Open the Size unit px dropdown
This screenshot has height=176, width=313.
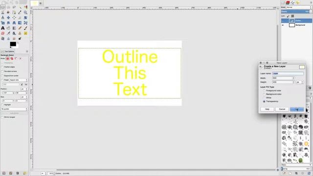coord(24,97)
